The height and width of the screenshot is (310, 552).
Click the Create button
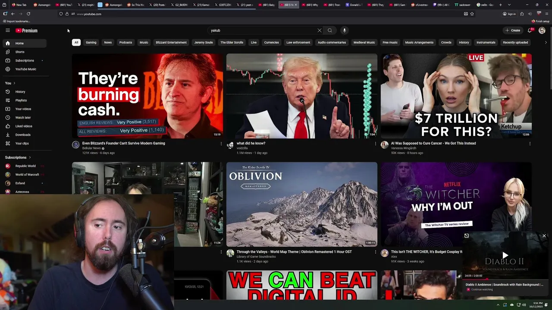point(513,30)
